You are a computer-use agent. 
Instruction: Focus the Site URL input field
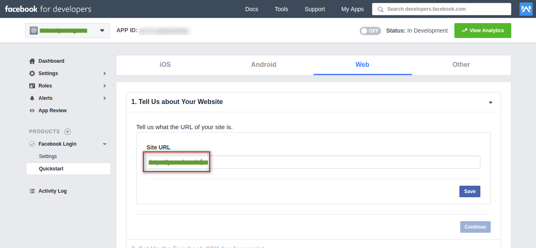313,162
